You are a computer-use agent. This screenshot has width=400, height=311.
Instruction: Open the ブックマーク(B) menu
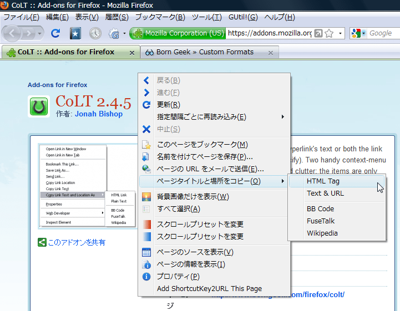[x=160, y=17]
